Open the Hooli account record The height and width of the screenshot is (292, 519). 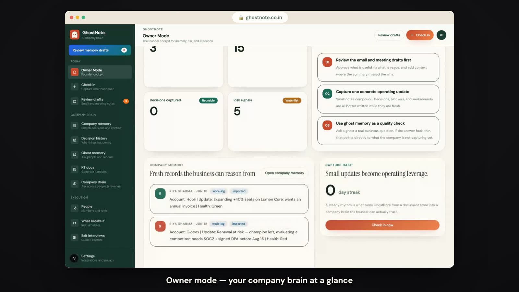(229, 199)
